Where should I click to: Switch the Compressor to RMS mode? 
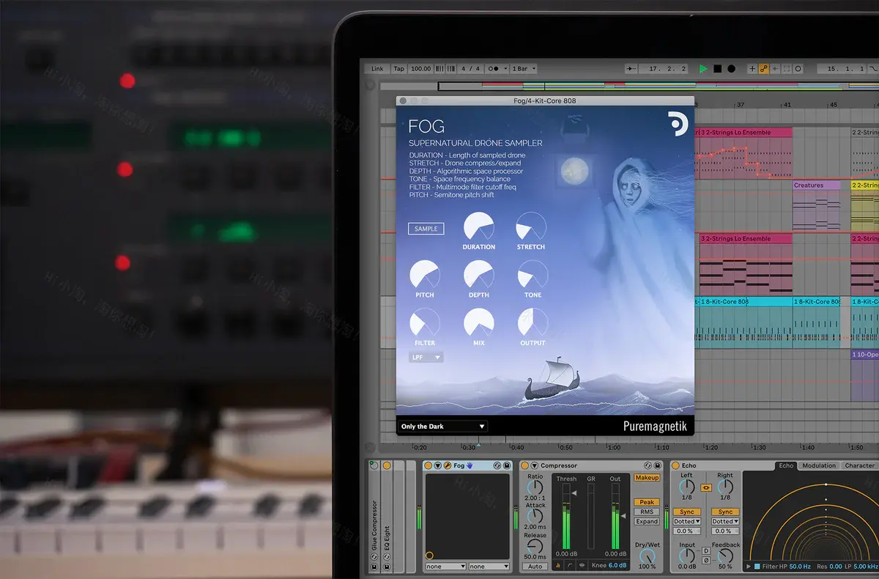(x=646, y=512)
